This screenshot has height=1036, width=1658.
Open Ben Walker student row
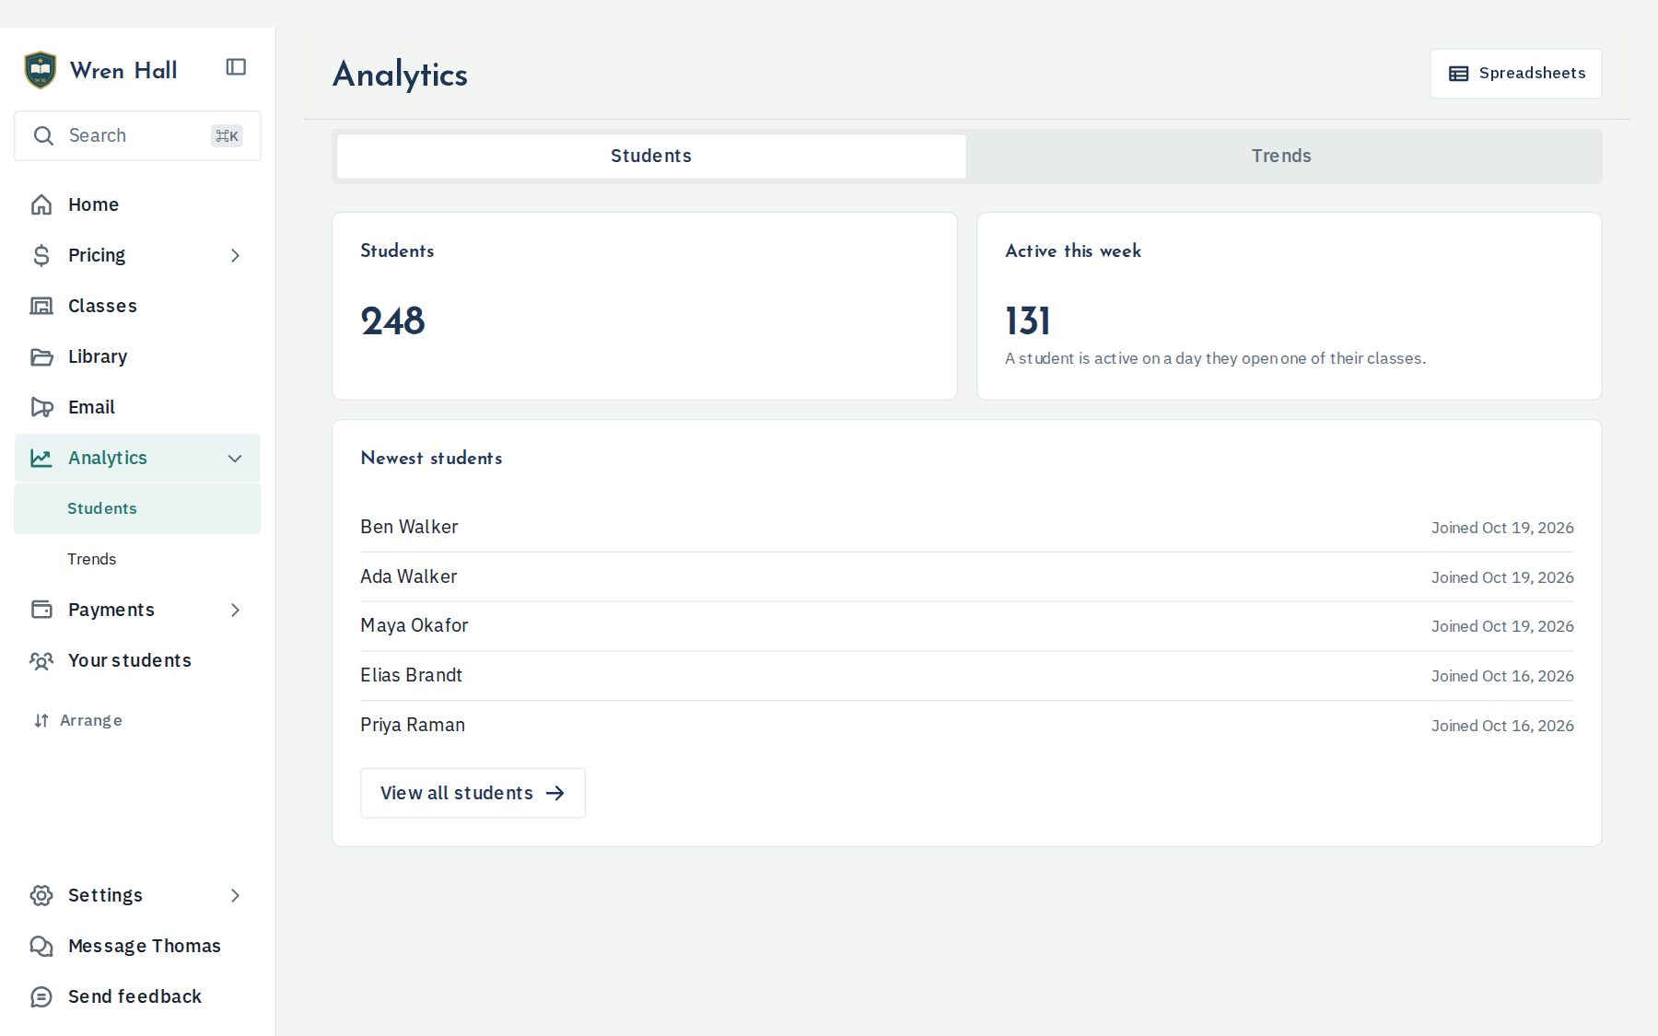coord(967,527)
